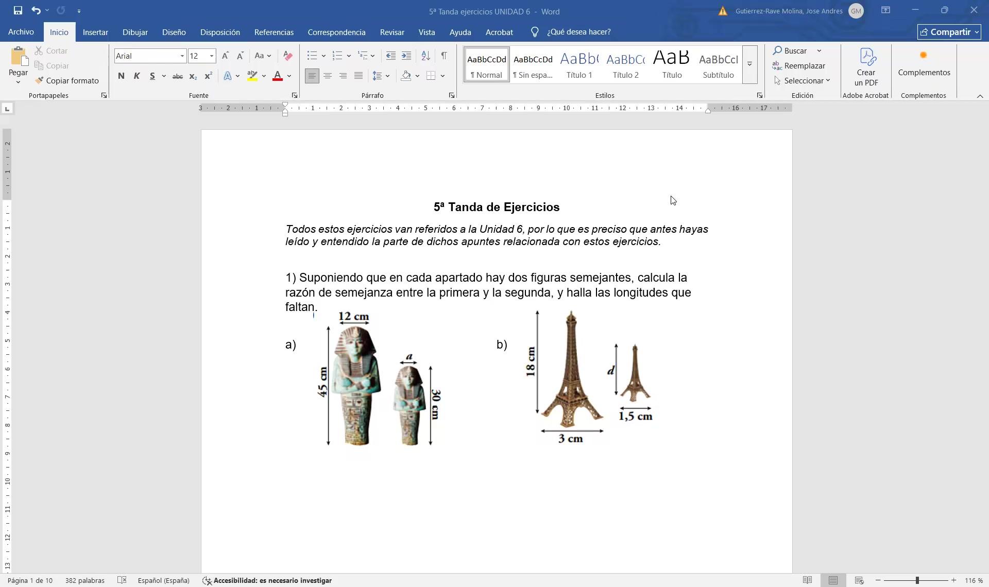Open the Arial font name dropdown
989x587 pixels.
(x=182, y=56)
